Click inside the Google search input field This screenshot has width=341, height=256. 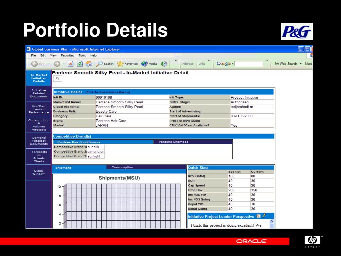(249, 64)
